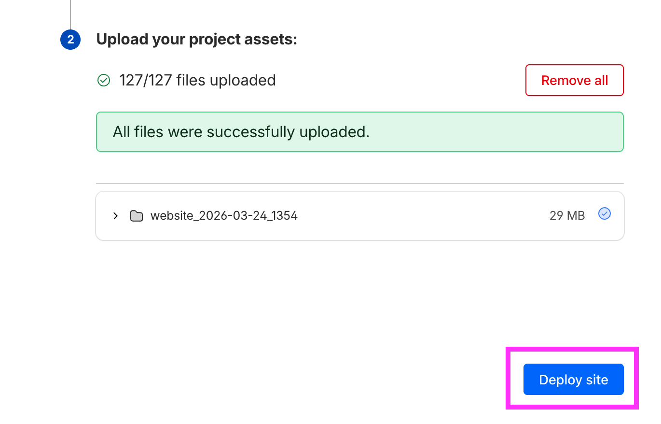Select the website_2026-03-24_1354 list row
Image resolution: width=661 pixels, height=424 pixels.
360,216
